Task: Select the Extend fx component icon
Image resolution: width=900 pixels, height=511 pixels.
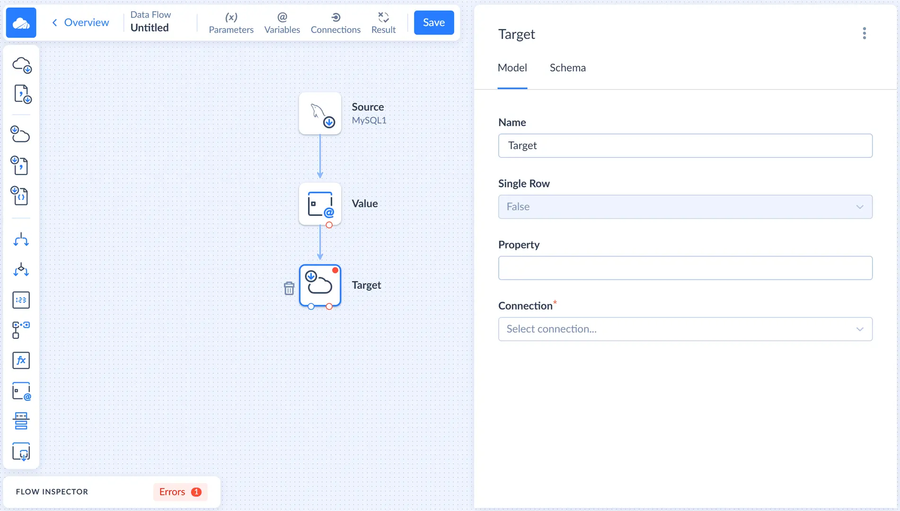Action: [21, 361]
